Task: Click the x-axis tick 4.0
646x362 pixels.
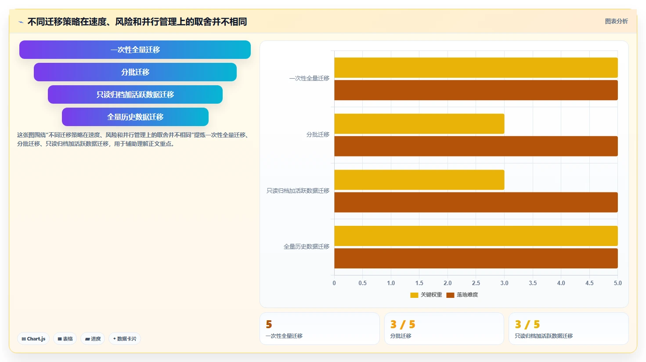Action: pos(561,283)
